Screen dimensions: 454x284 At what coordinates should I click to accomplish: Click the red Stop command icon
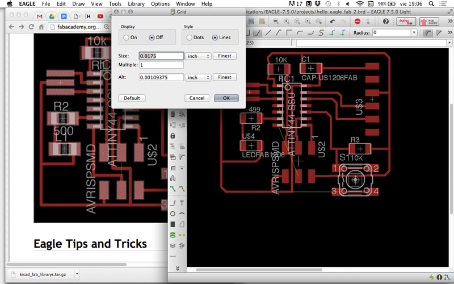tap(358, 22)
